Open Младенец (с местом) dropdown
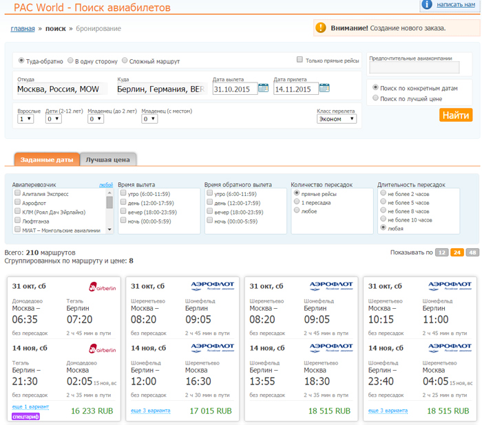This screenshot has width=482, height=425. click(149, 118)
